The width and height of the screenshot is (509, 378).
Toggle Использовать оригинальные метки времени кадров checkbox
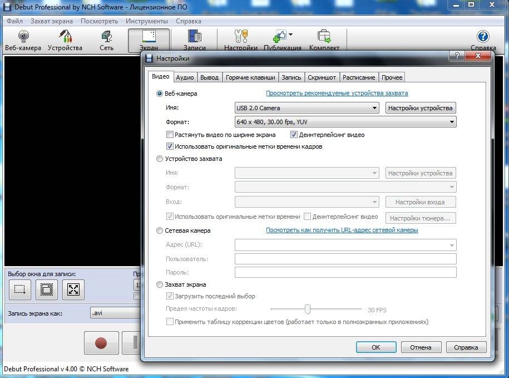(x=170, y=146)
